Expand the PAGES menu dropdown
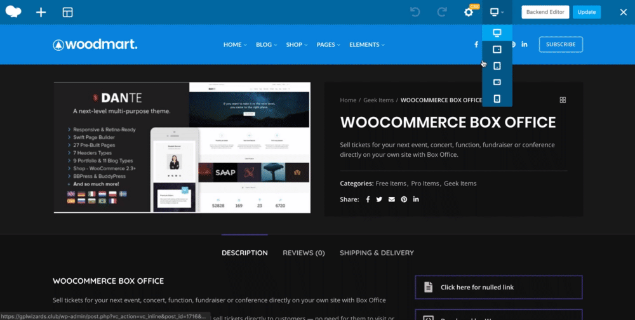This screenshot has width=635, height=320. 328,44
